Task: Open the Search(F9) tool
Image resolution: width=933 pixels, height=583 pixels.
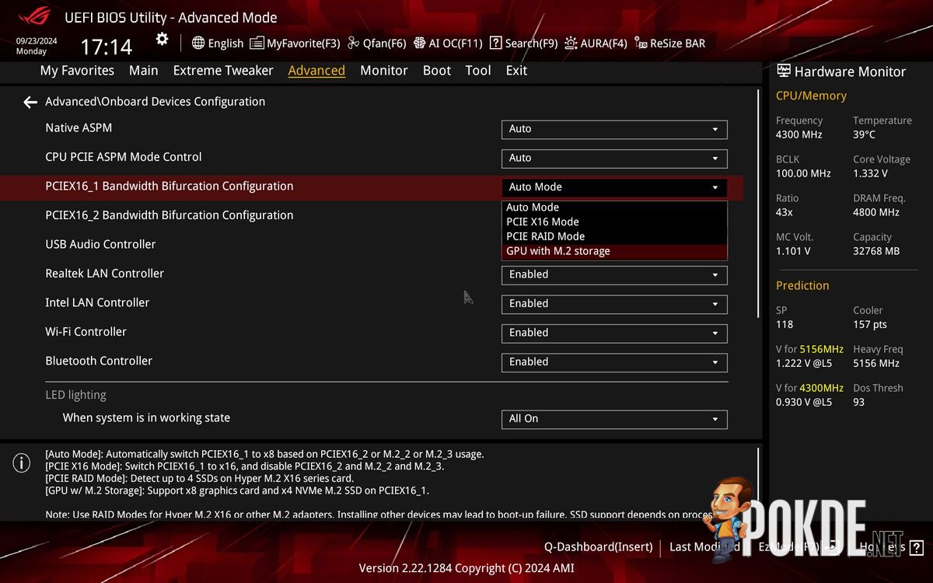Action: (523, 44)
